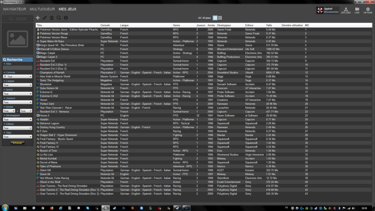Expand the Langue filter dropdown
The height and width of the screenshot is (211, 375).
point(18,85)
